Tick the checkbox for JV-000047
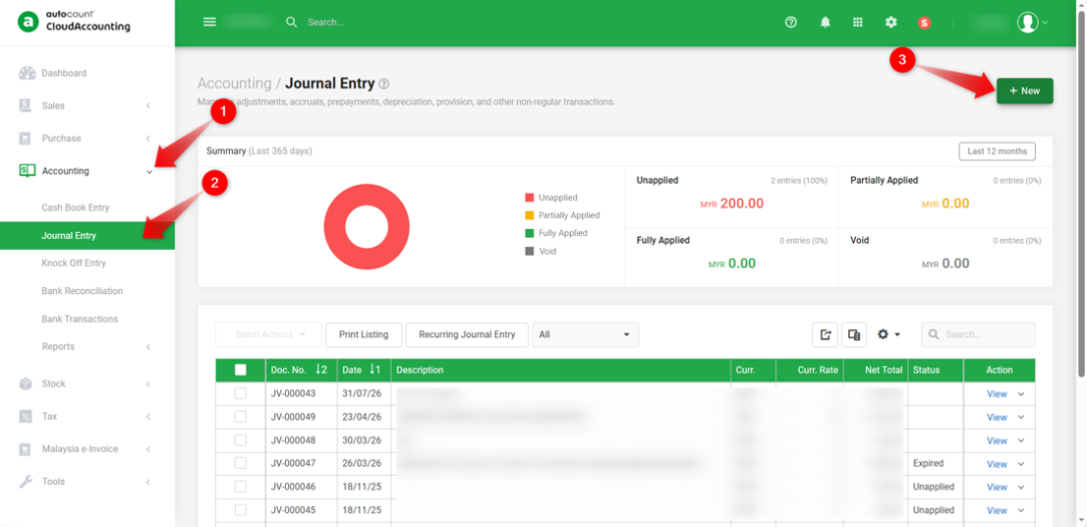This screenshot has width=1087, height=527. pos(241,463)
